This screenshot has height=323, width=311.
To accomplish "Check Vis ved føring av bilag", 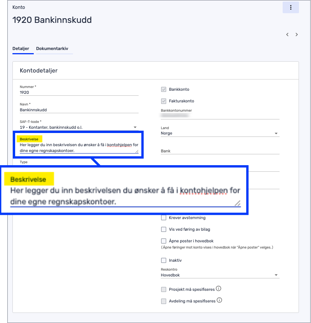I will tap(163, 229).
